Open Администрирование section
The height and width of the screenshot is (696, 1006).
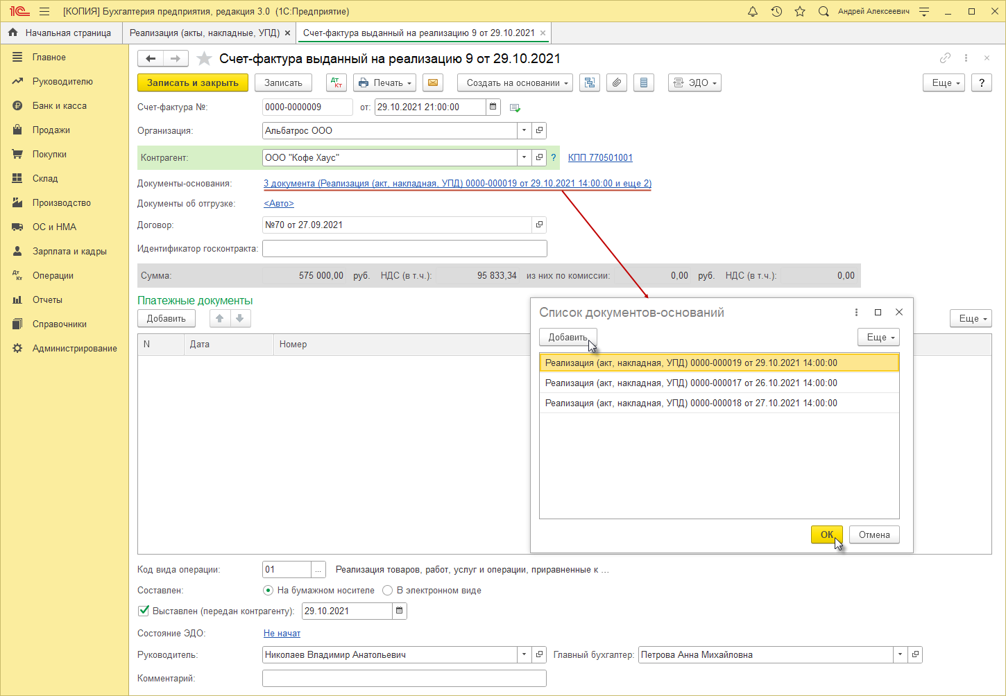[74, 349]
